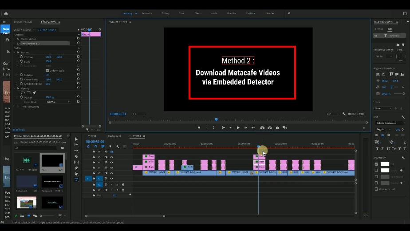Viewport: 410px width, 231px height.
Task: Open program monitor button editor plus
Action: pos(364,128)
